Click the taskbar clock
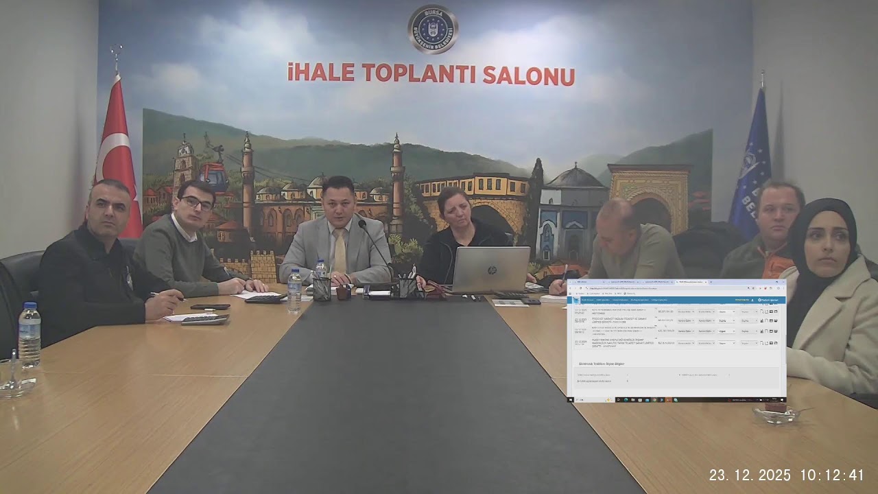This screenshot has height=494, width=878. [x=774, y=400]
